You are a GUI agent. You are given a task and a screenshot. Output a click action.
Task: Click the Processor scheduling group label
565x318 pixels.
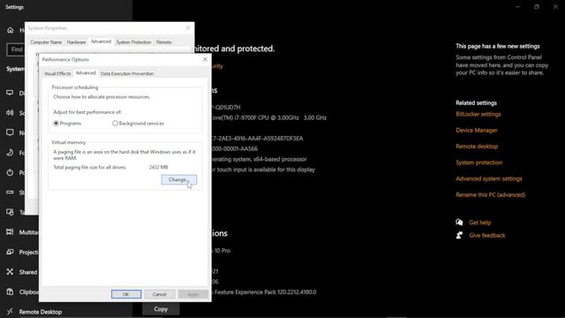(74, 87)
